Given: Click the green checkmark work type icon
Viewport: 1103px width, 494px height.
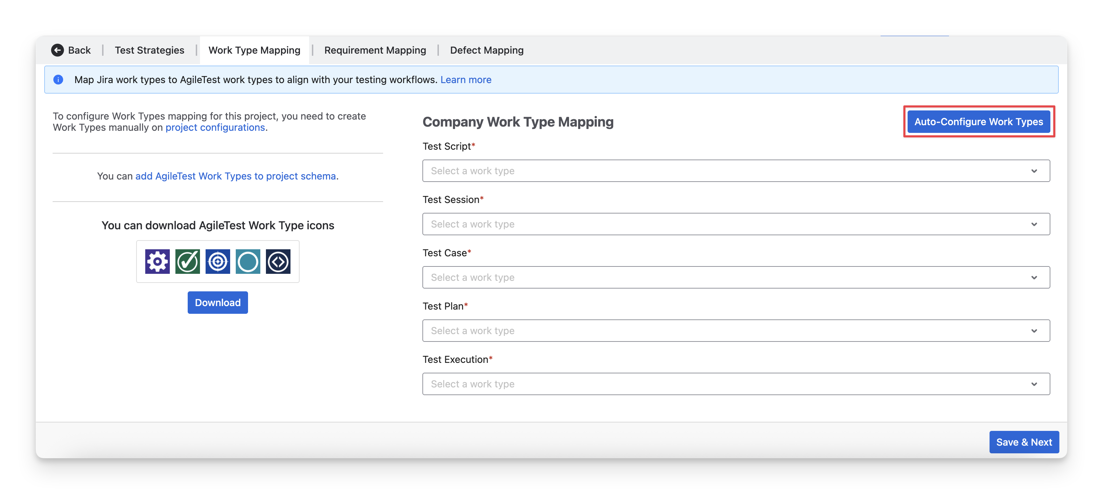Looking at the screenshot, I should [188, 261].
